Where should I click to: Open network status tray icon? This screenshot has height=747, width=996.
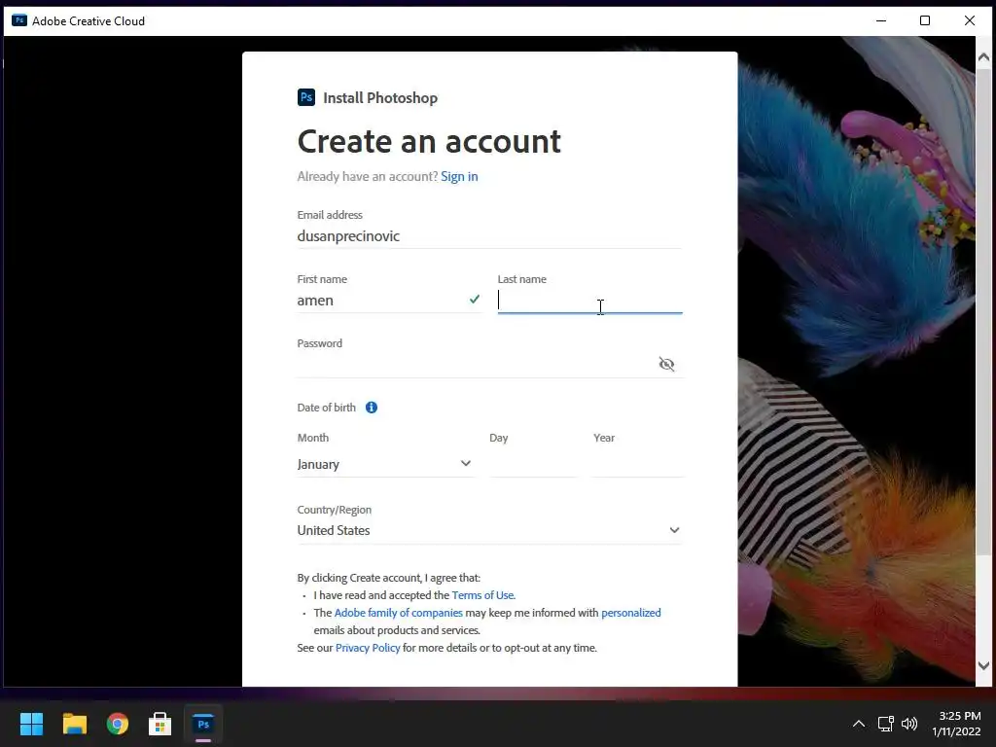[x=885, y=724]
